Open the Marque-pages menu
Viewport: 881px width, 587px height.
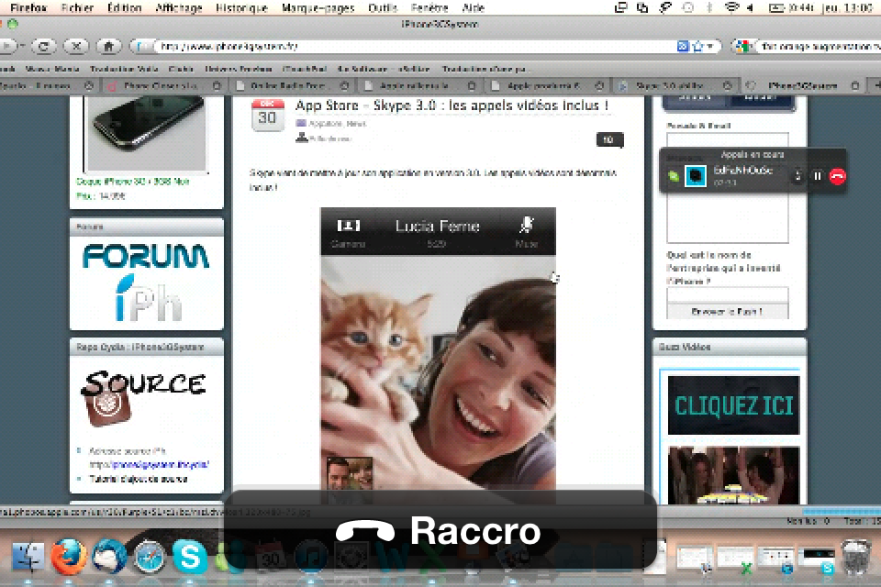pos(318,8)
